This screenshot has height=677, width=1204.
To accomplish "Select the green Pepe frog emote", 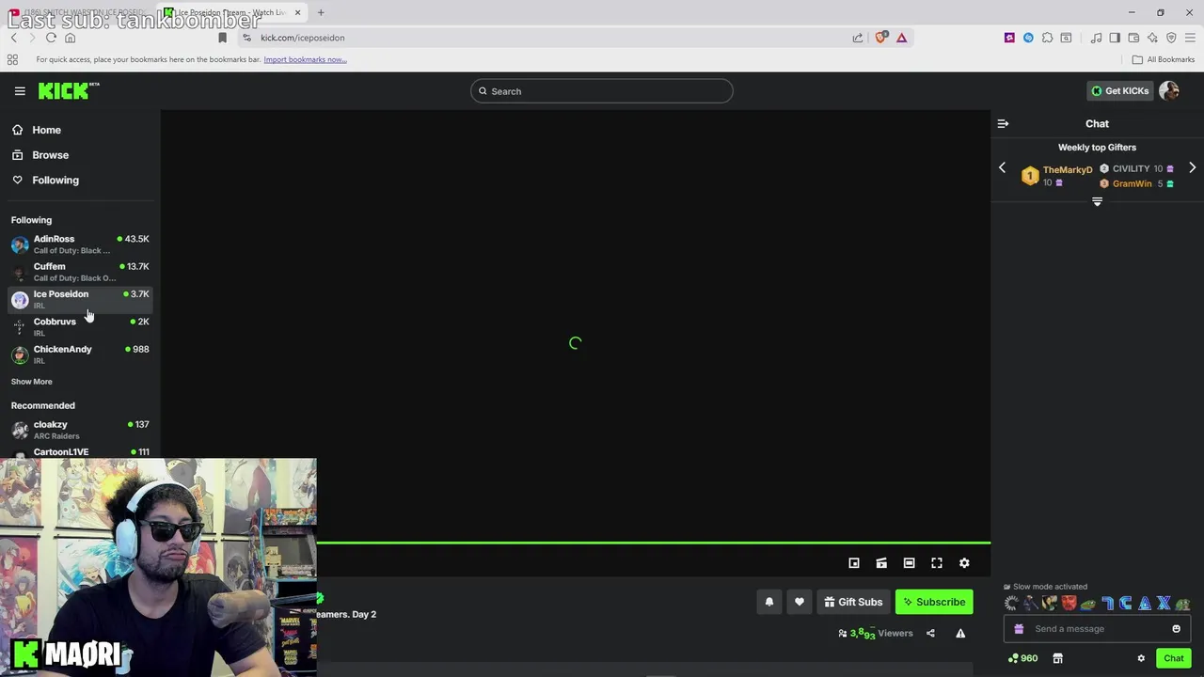I will point(1087,604).
